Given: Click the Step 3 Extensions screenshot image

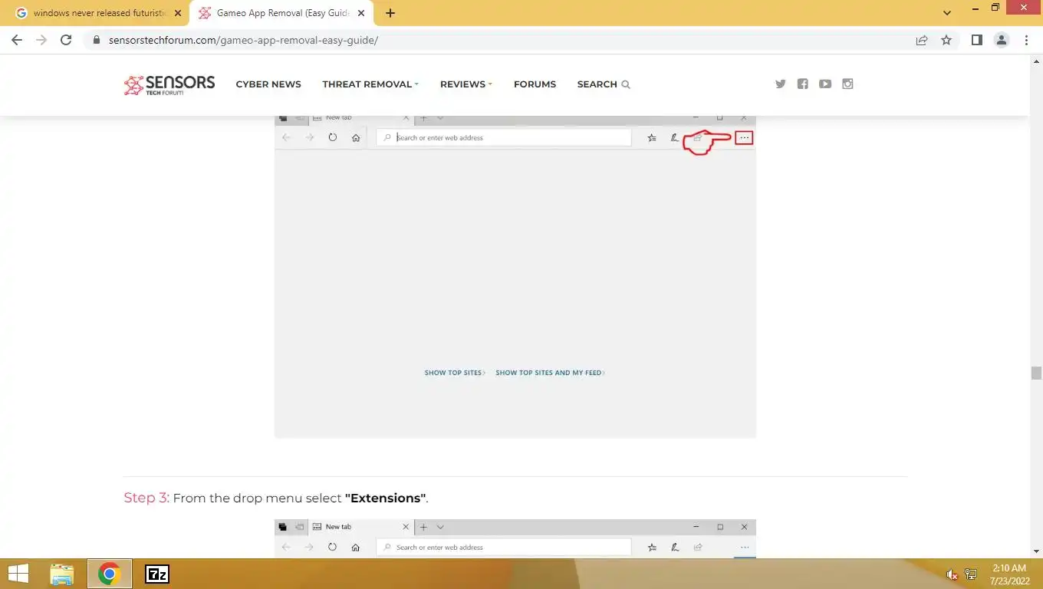Looking at the screenshot, I should pyautogui.click(x=515, y=538).
